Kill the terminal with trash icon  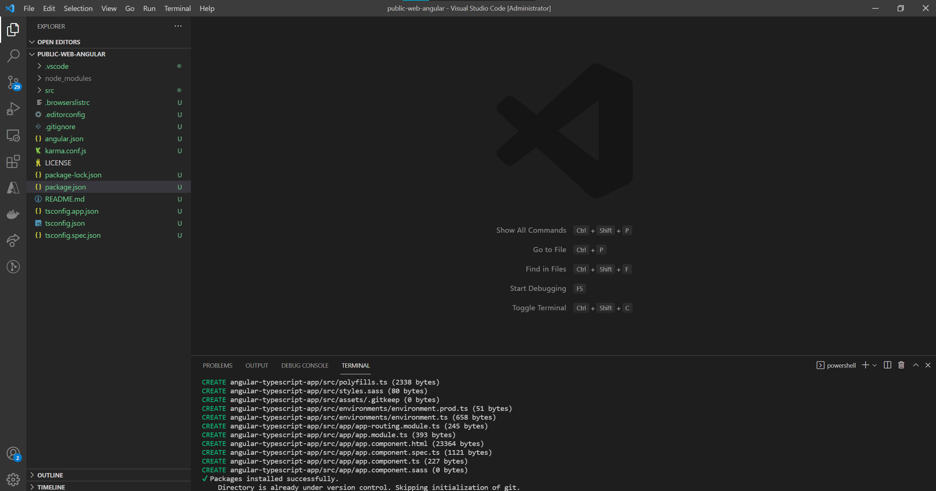tap(902, 365)
